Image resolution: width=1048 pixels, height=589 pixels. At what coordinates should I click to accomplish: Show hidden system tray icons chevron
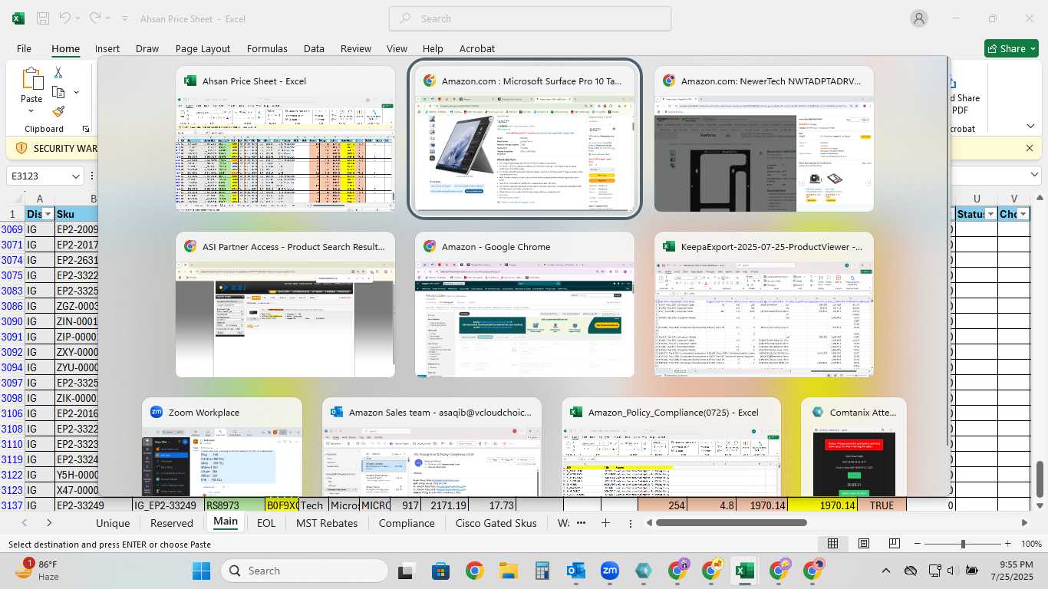point(886,571)
